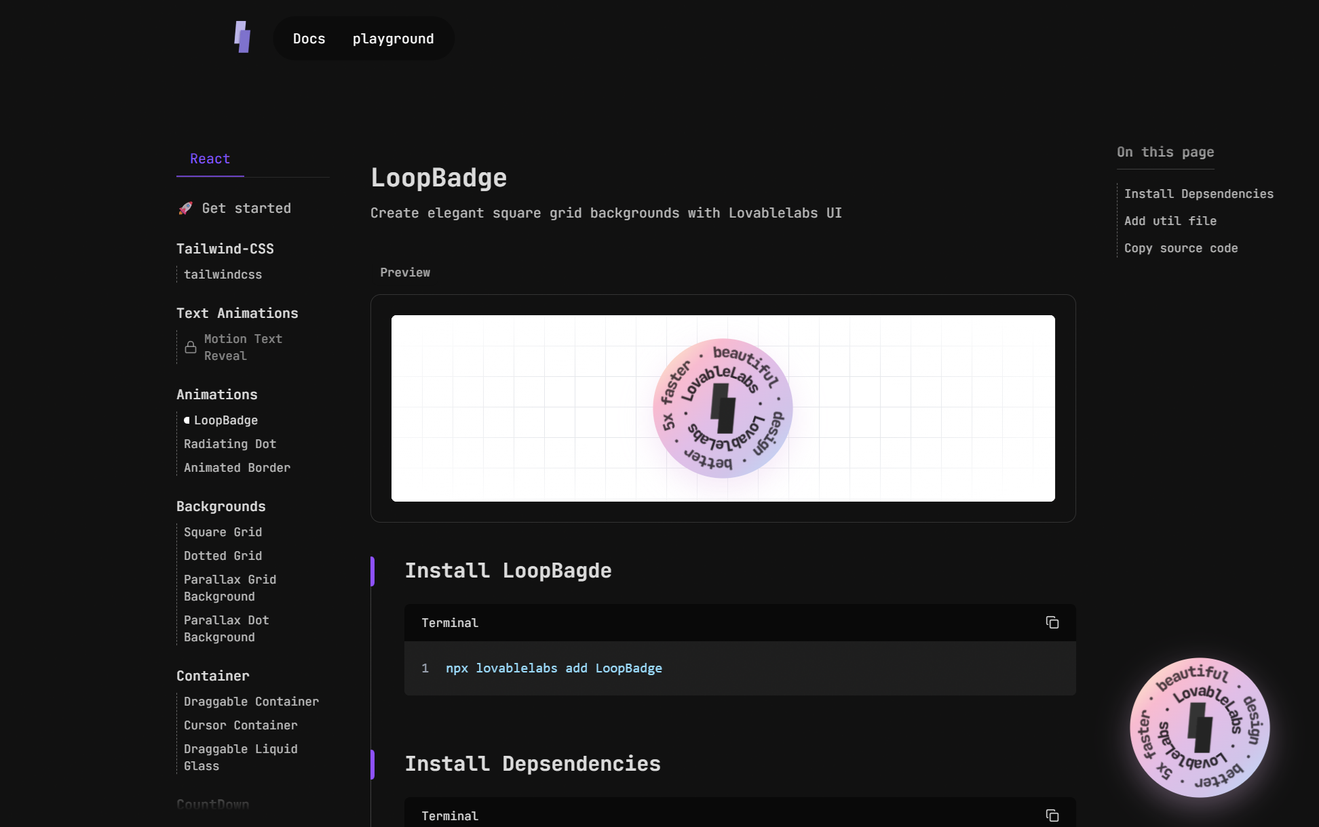The height and width of the screenshot is (827, 1319).
Task: Open the tailwindcss sidebar link
Action: click(223, 275)
